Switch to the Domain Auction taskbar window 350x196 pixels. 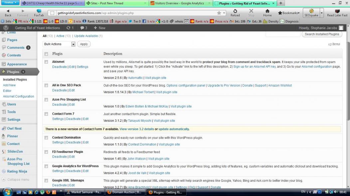pyautogui.click(x=124, y=192)
